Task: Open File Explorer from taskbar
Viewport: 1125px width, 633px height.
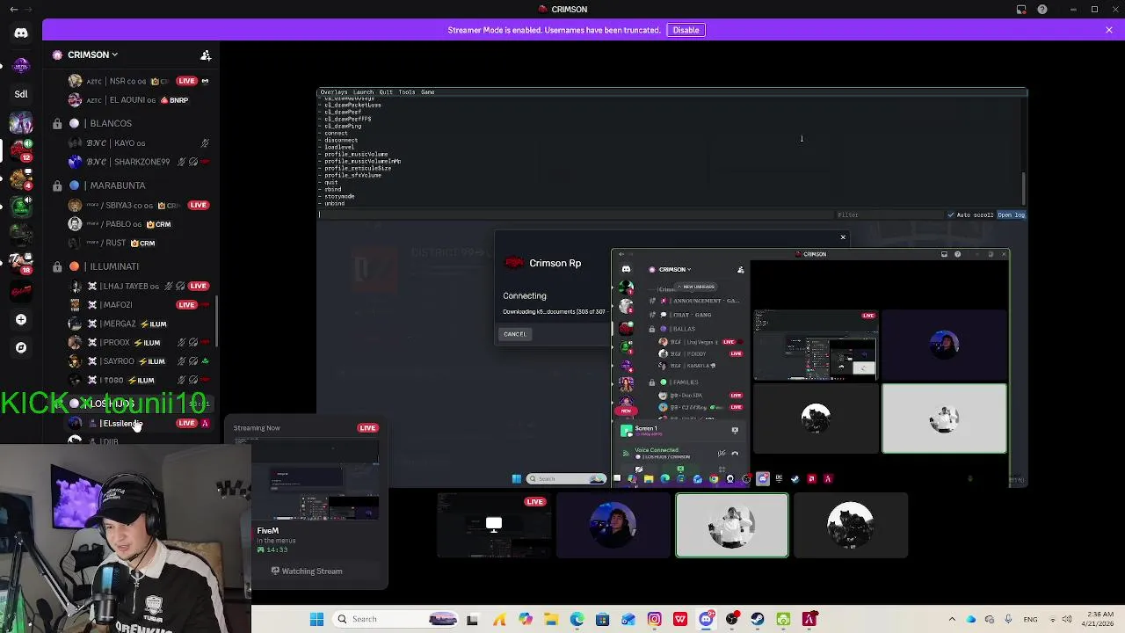Action: (x=551, y=619)
